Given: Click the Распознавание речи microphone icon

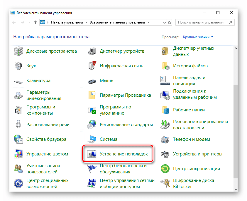Looking at the screenshot, I should 18,124.
